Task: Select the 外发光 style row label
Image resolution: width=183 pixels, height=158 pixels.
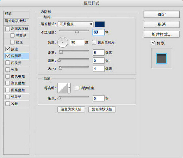Action: (x=16, y=97)
